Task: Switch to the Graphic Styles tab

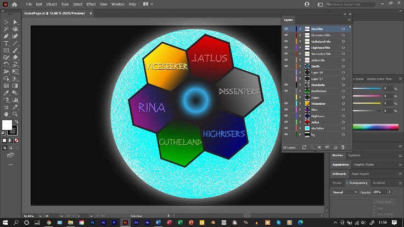Action: pos(363,164)
